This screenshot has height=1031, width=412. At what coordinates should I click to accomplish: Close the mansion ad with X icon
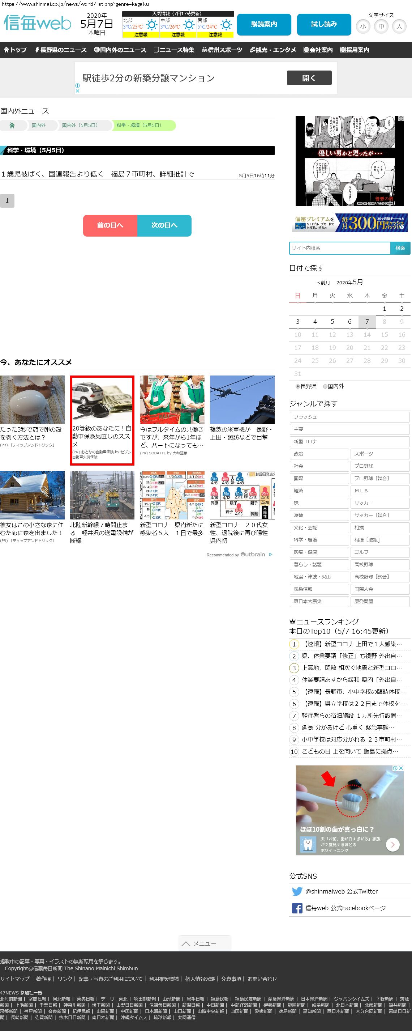[78, 91]
